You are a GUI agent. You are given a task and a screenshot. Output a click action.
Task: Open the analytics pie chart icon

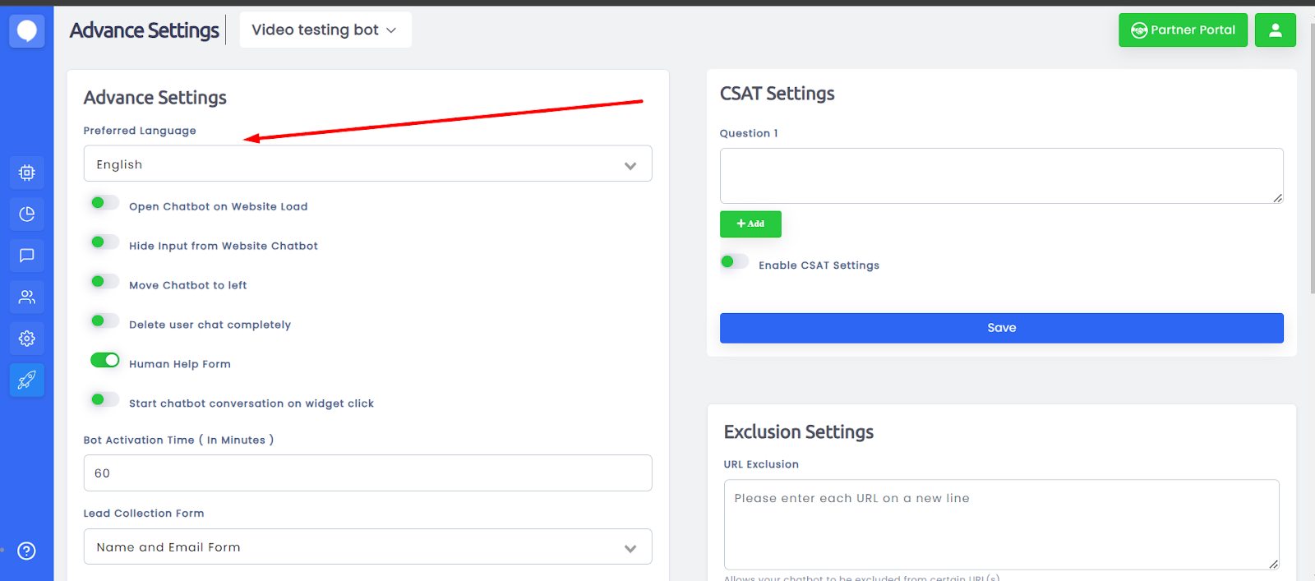pyautogui.click(x=27, y=214)
